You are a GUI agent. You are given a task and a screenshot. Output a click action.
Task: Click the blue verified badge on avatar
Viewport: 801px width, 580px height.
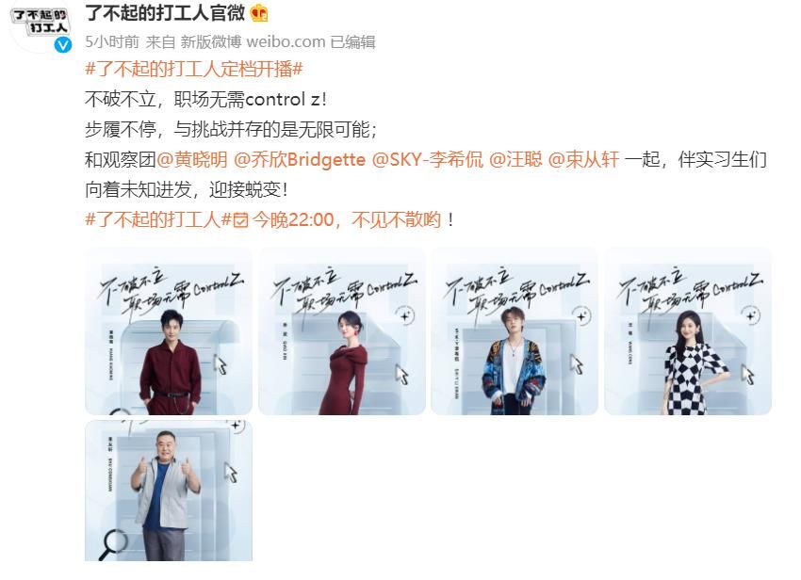[x=63, y=45]
